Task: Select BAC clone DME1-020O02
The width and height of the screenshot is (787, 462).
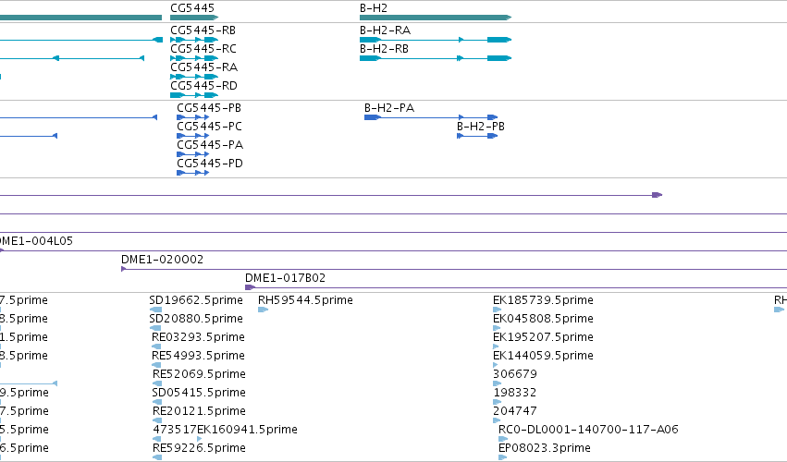Action: pos(162,260)
